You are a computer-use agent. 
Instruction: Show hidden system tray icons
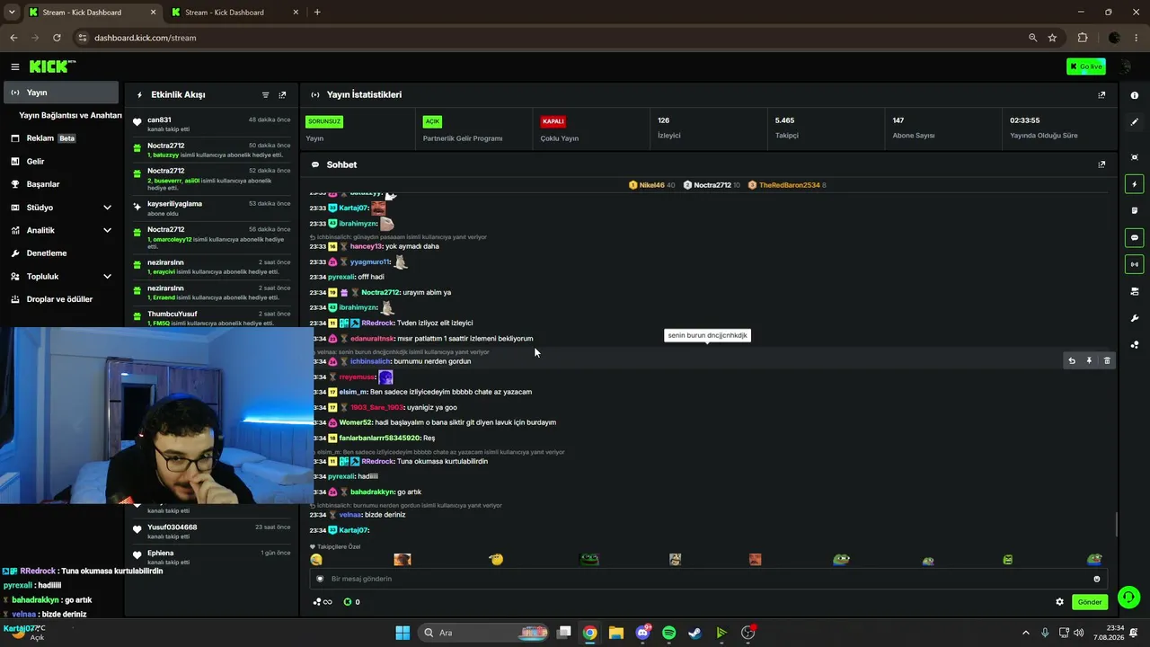point(1025,633)
